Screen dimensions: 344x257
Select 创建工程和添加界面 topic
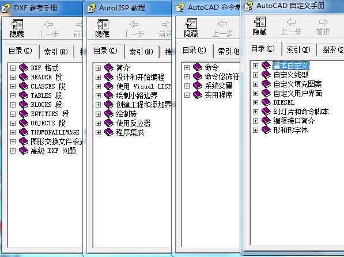coord(143,105)
